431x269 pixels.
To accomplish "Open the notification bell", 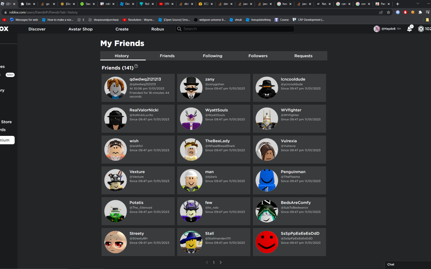I will point(409,29).
